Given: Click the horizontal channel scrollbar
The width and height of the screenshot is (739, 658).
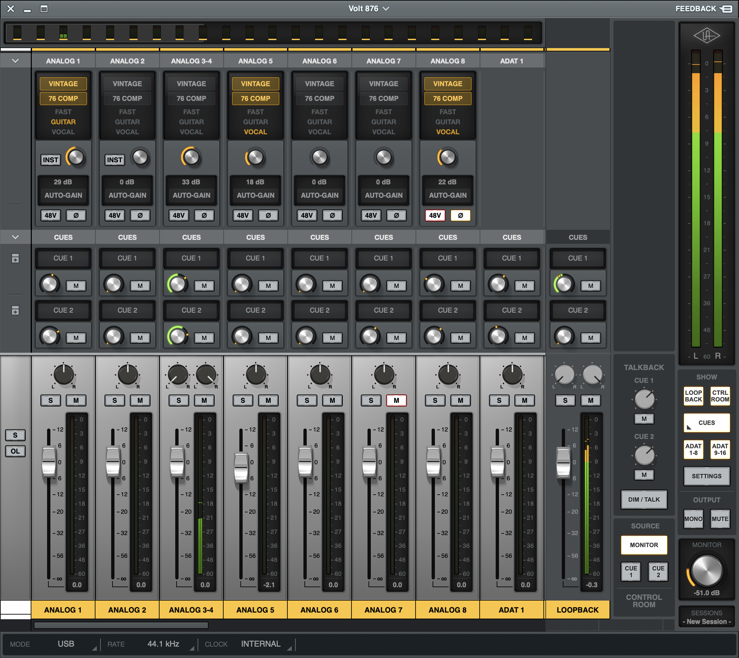Looking at the screenshot, I should tap(121, 625).
